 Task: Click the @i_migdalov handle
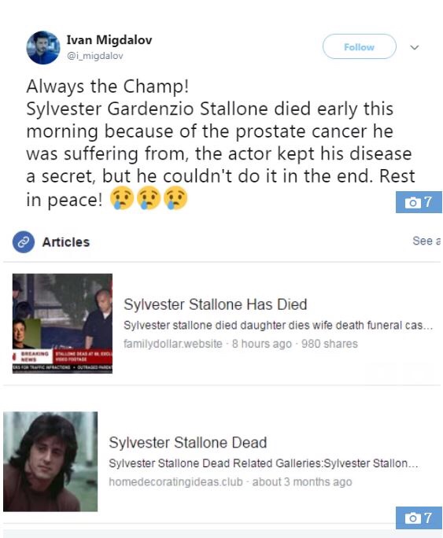coord(94,56)
